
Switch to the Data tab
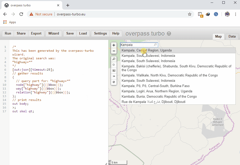232,37
